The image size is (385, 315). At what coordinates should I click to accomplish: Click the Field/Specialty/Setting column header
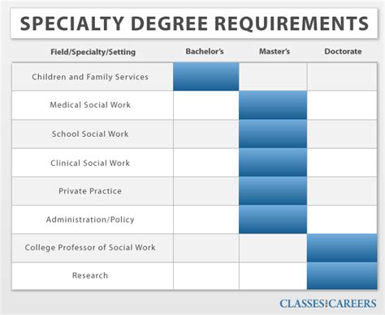93,52
